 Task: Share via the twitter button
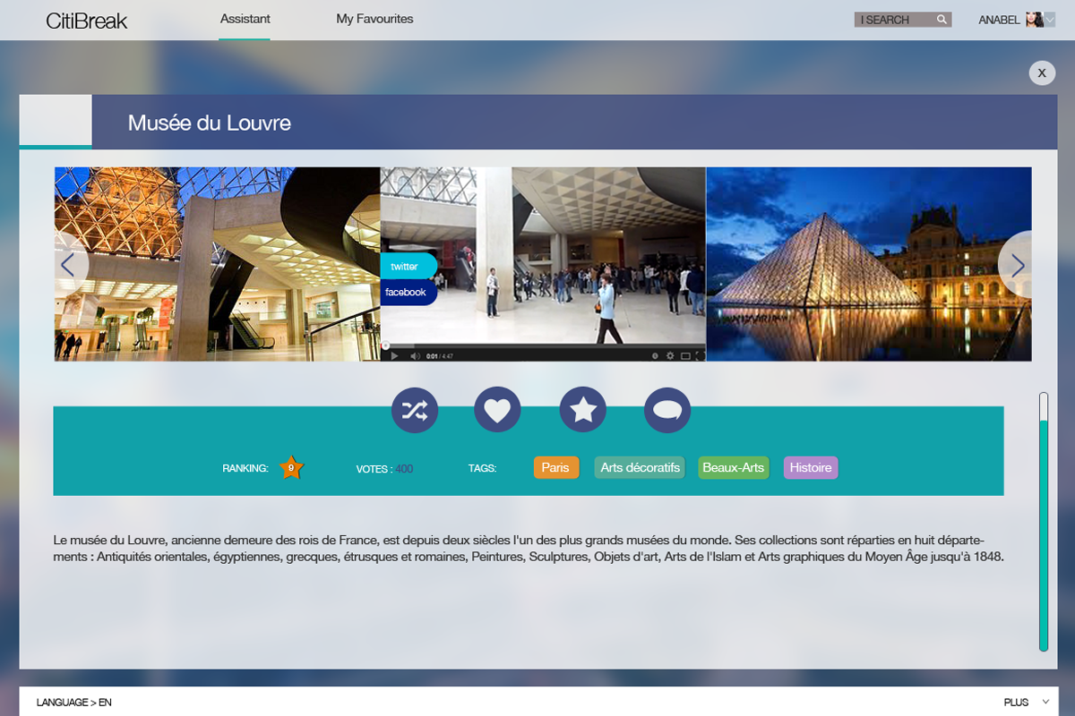[408, 267]
